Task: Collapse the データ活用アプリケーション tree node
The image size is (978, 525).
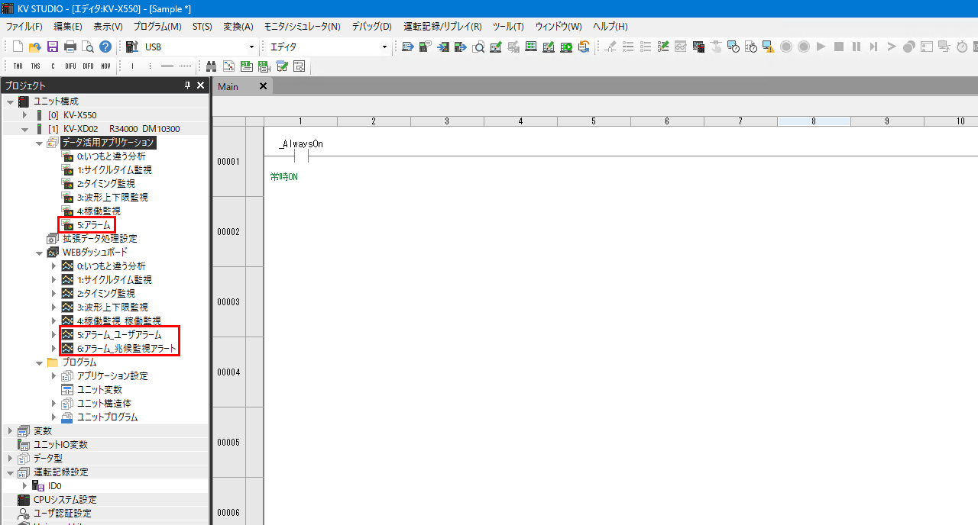Action: pyautogui.click(x=39, y=143)
